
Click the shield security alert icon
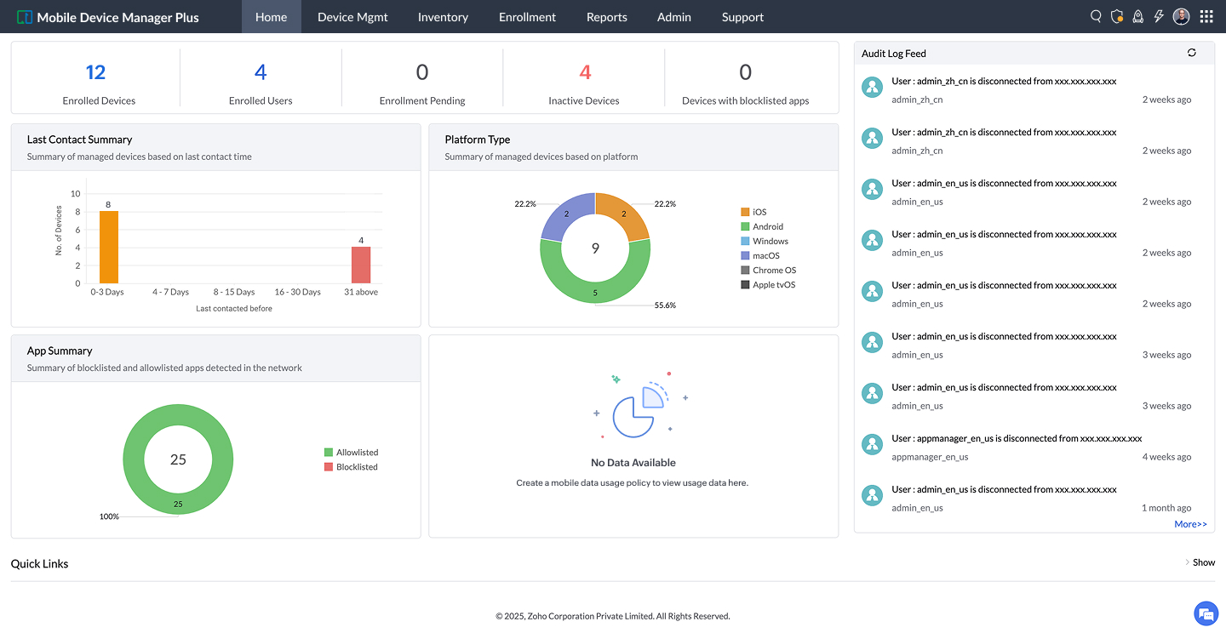tap(1117, 16)
